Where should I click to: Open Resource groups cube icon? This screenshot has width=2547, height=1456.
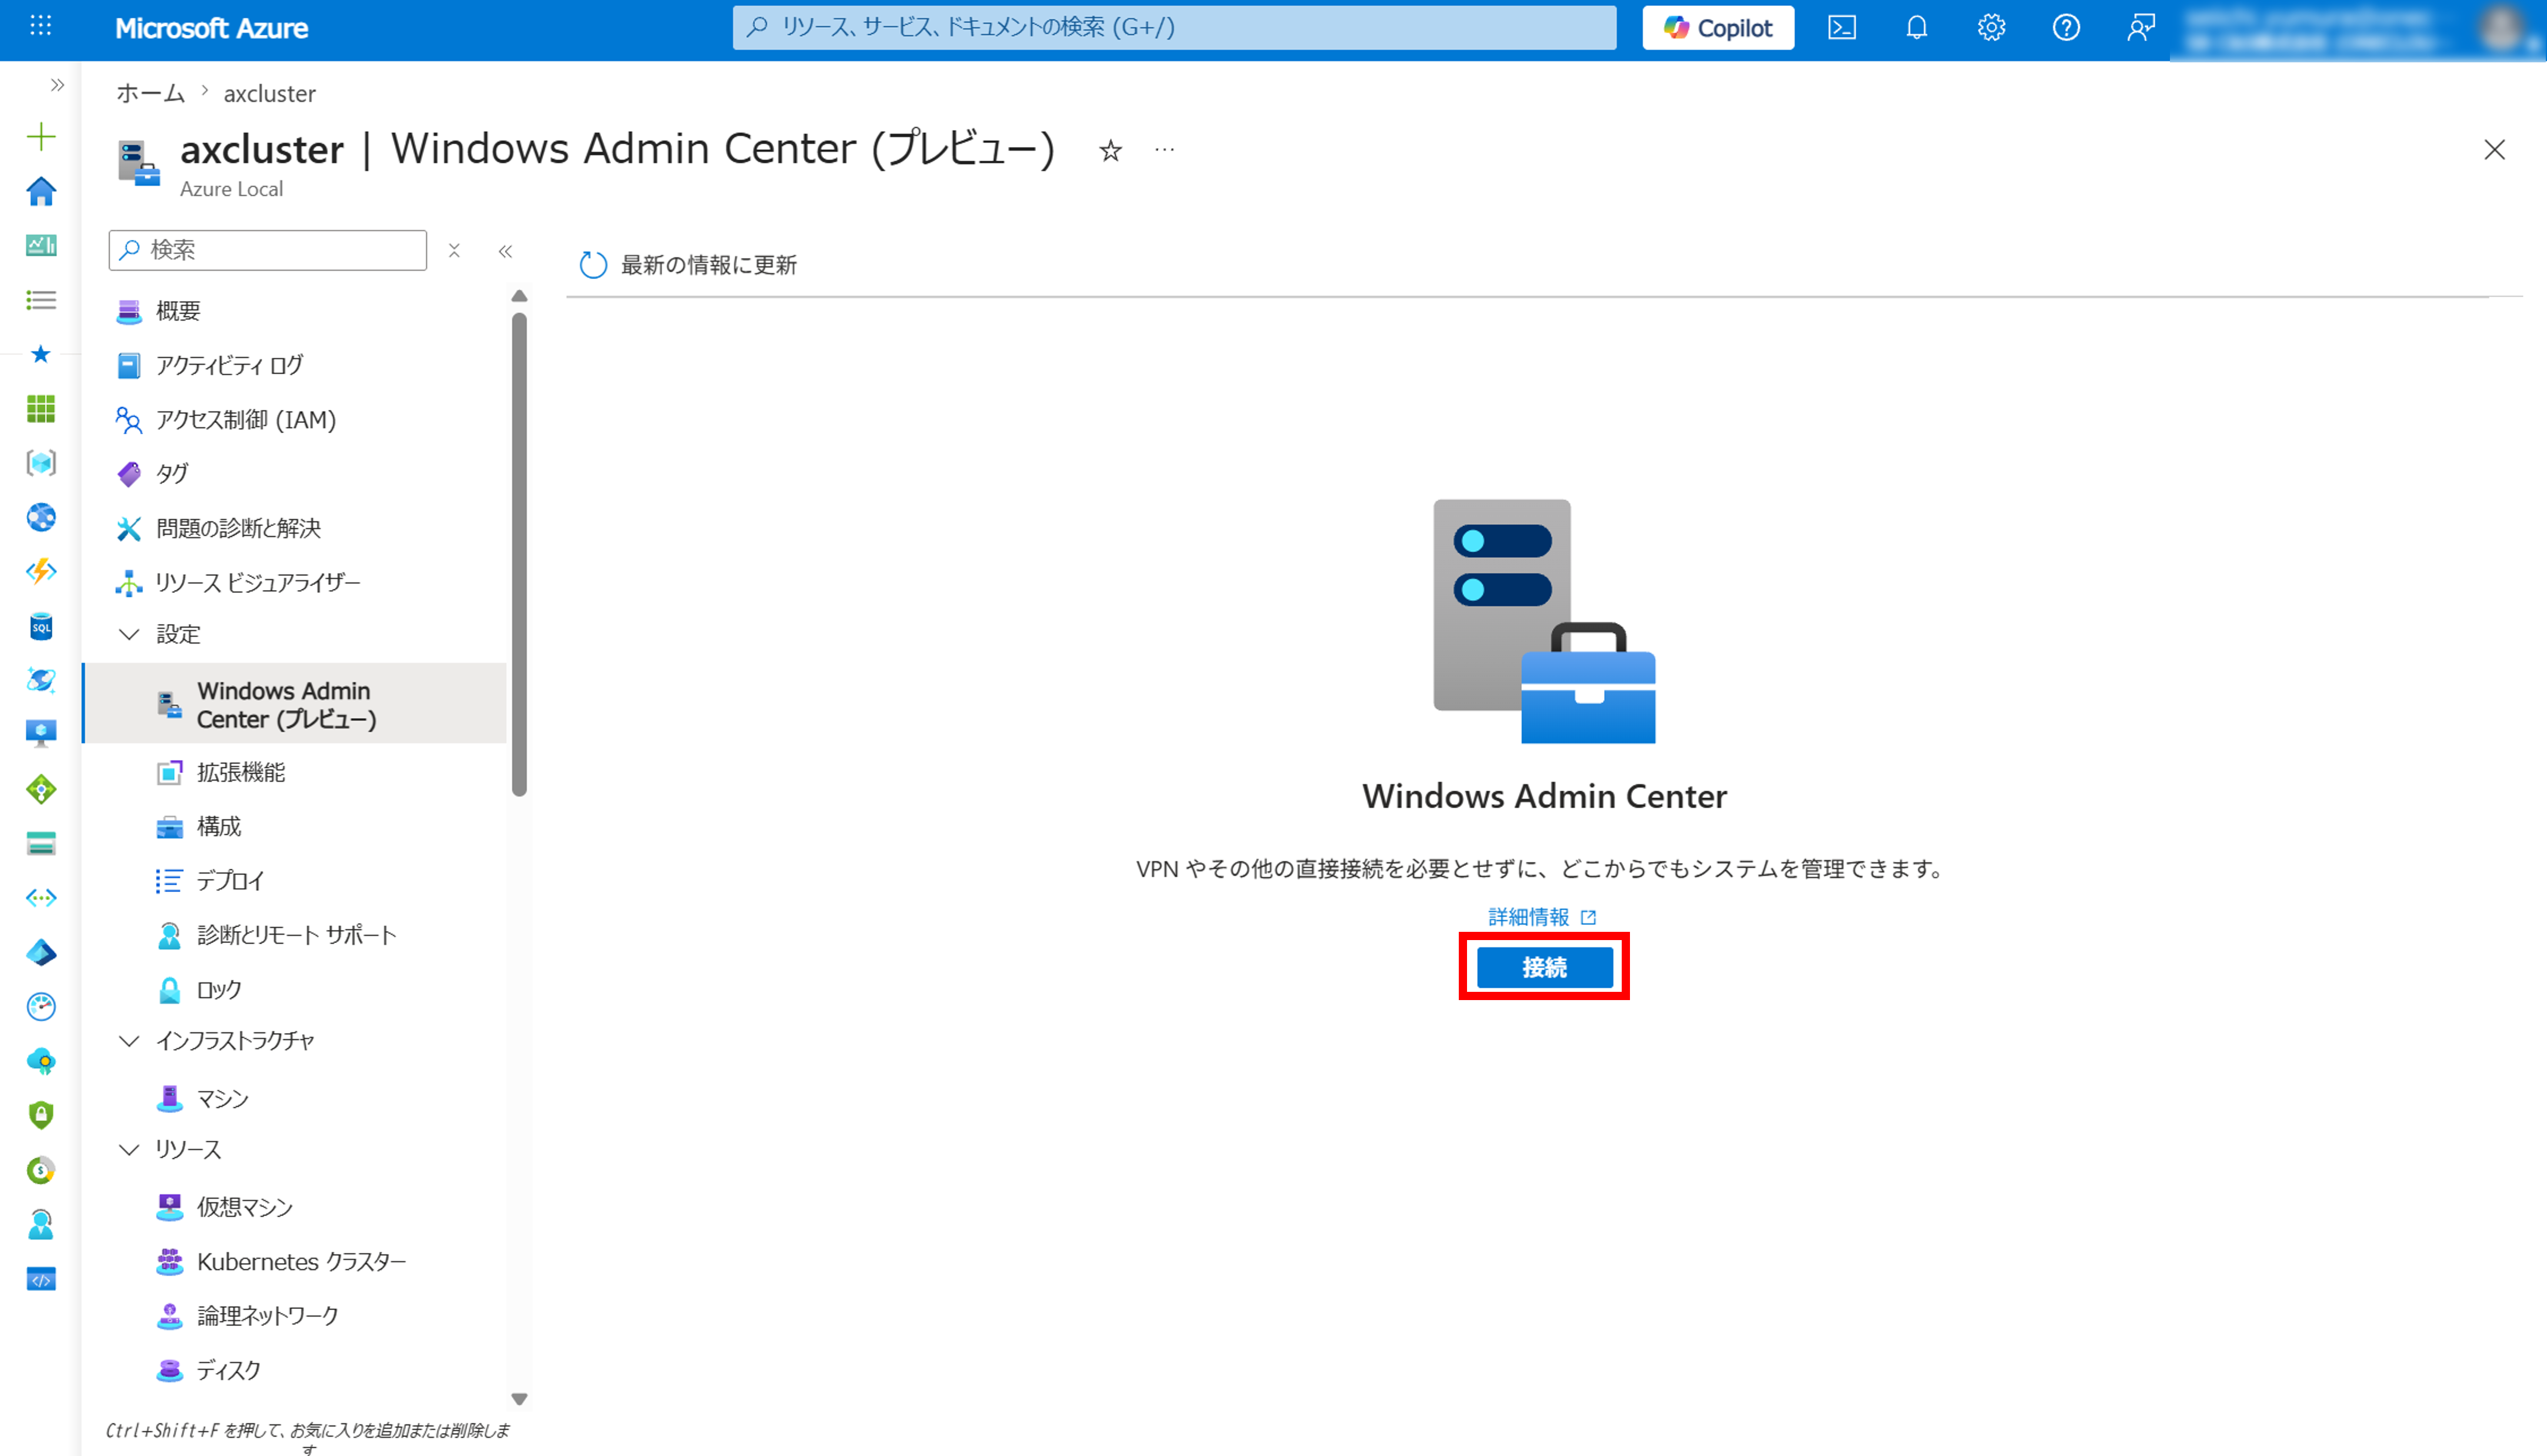click(41, 463)
